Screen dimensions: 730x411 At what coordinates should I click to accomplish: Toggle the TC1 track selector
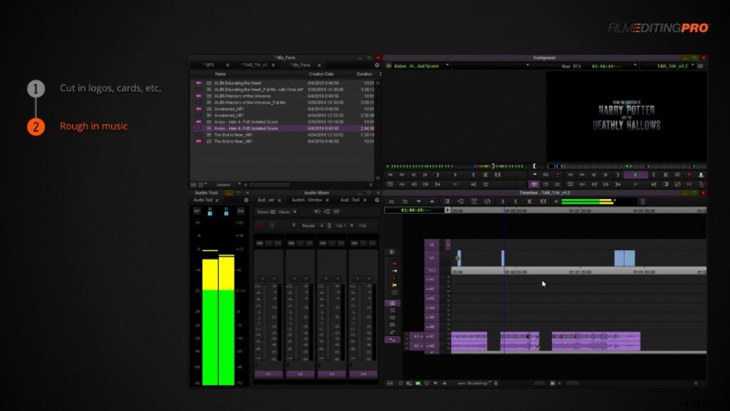[432, 270]
